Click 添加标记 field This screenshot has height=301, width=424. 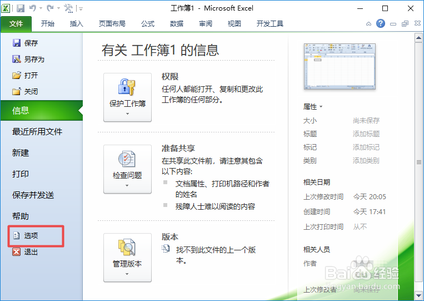pyautogui.click(x=366, y=147)
